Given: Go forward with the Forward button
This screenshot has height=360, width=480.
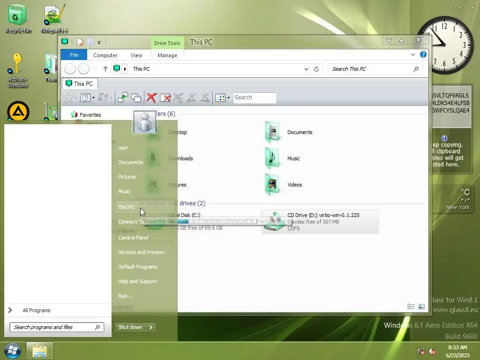Looking at the screenshot, I should coord(83,69).
